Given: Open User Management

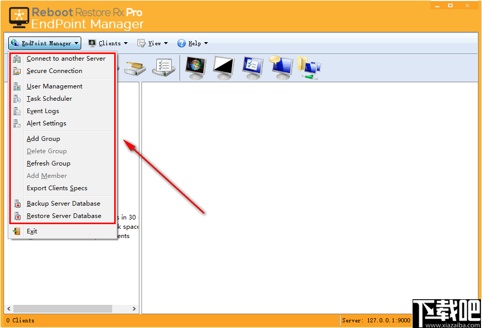Looking at the screenshot, I should pos(62,86).
